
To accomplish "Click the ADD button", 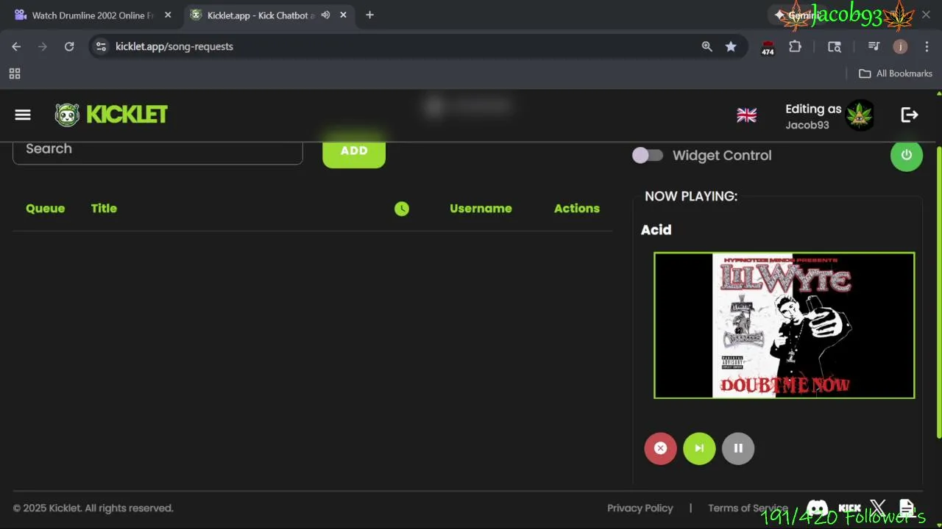I will 354,150.
